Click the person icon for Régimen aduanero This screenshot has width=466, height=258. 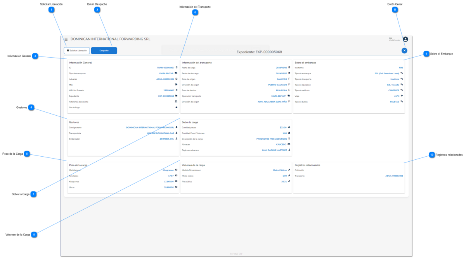[x=289, y=150]
